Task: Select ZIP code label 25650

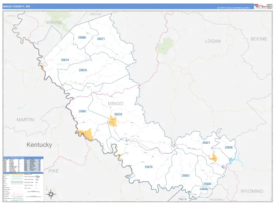Action: point(229,148)
